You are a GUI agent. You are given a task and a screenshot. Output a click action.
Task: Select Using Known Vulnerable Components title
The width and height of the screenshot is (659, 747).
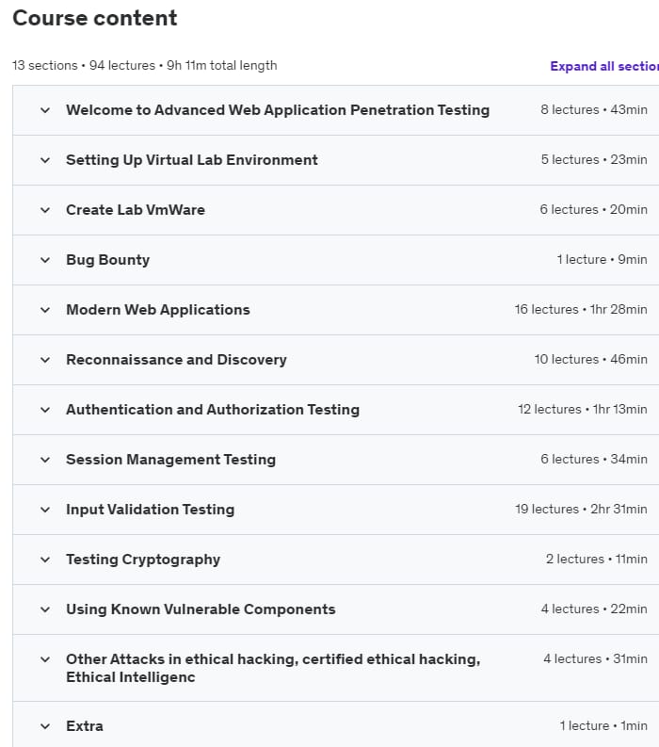201,609
